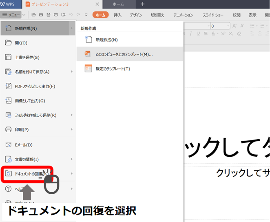Choose ドキュメントの回復 menu item
This screenshot has height=222, width=270.
pyautogui.click(x=38, y=173)
